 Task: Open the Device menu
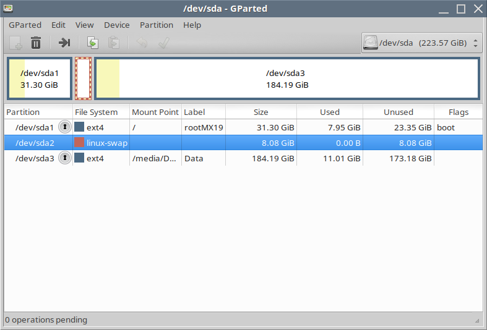[116, 25]
